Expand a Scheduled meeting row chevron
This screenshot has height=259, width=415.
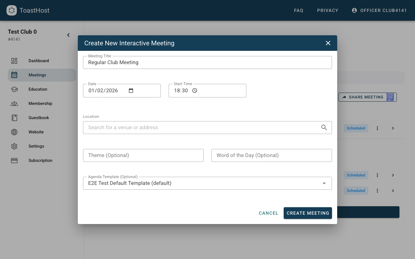pyautogui.click(x=393, y=128)
